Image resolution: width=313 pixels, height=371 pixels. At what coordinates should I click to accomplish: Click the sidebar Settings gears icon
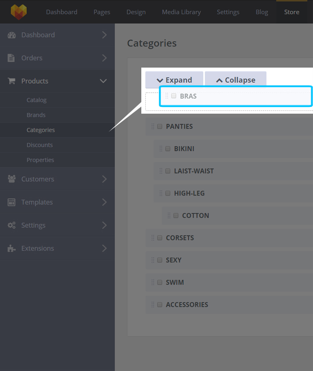pos(12,225)
